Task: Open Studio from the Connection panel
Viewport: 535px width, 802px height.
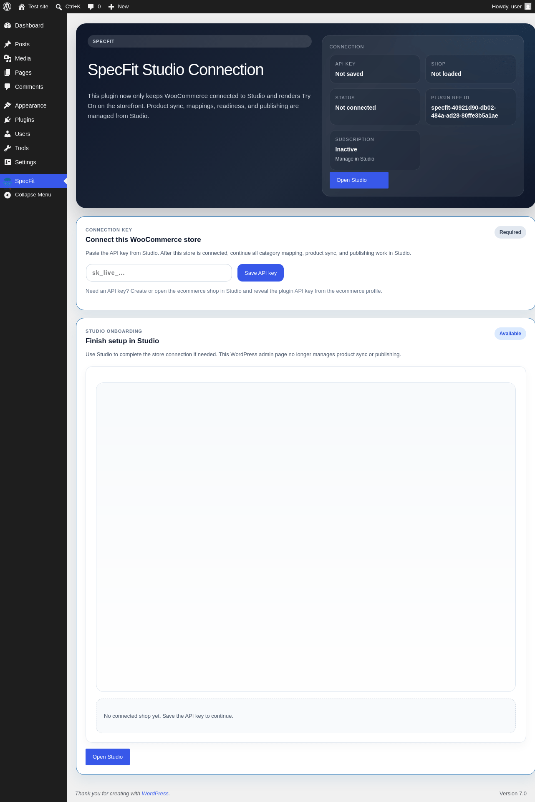Action: (x=359, y=180)
